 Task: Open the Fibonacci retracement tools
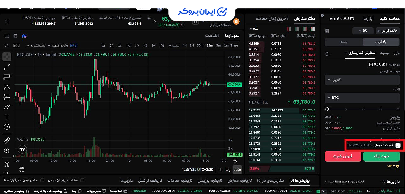pyautogui.click(x=7, y=77)
